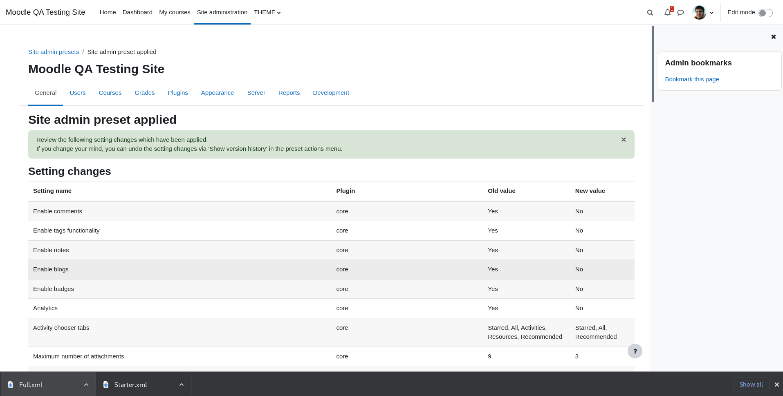Switch to the Users tab
783x396 pixels.
click(78, 93)
